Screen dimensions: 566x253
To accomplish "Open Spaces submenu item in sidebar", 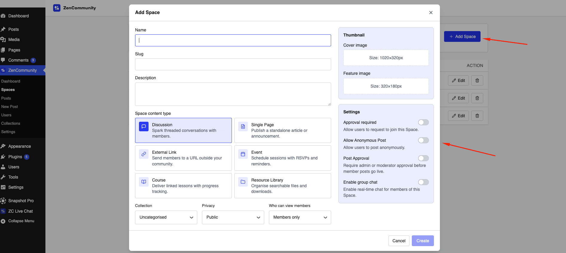I will pos(8,90).
